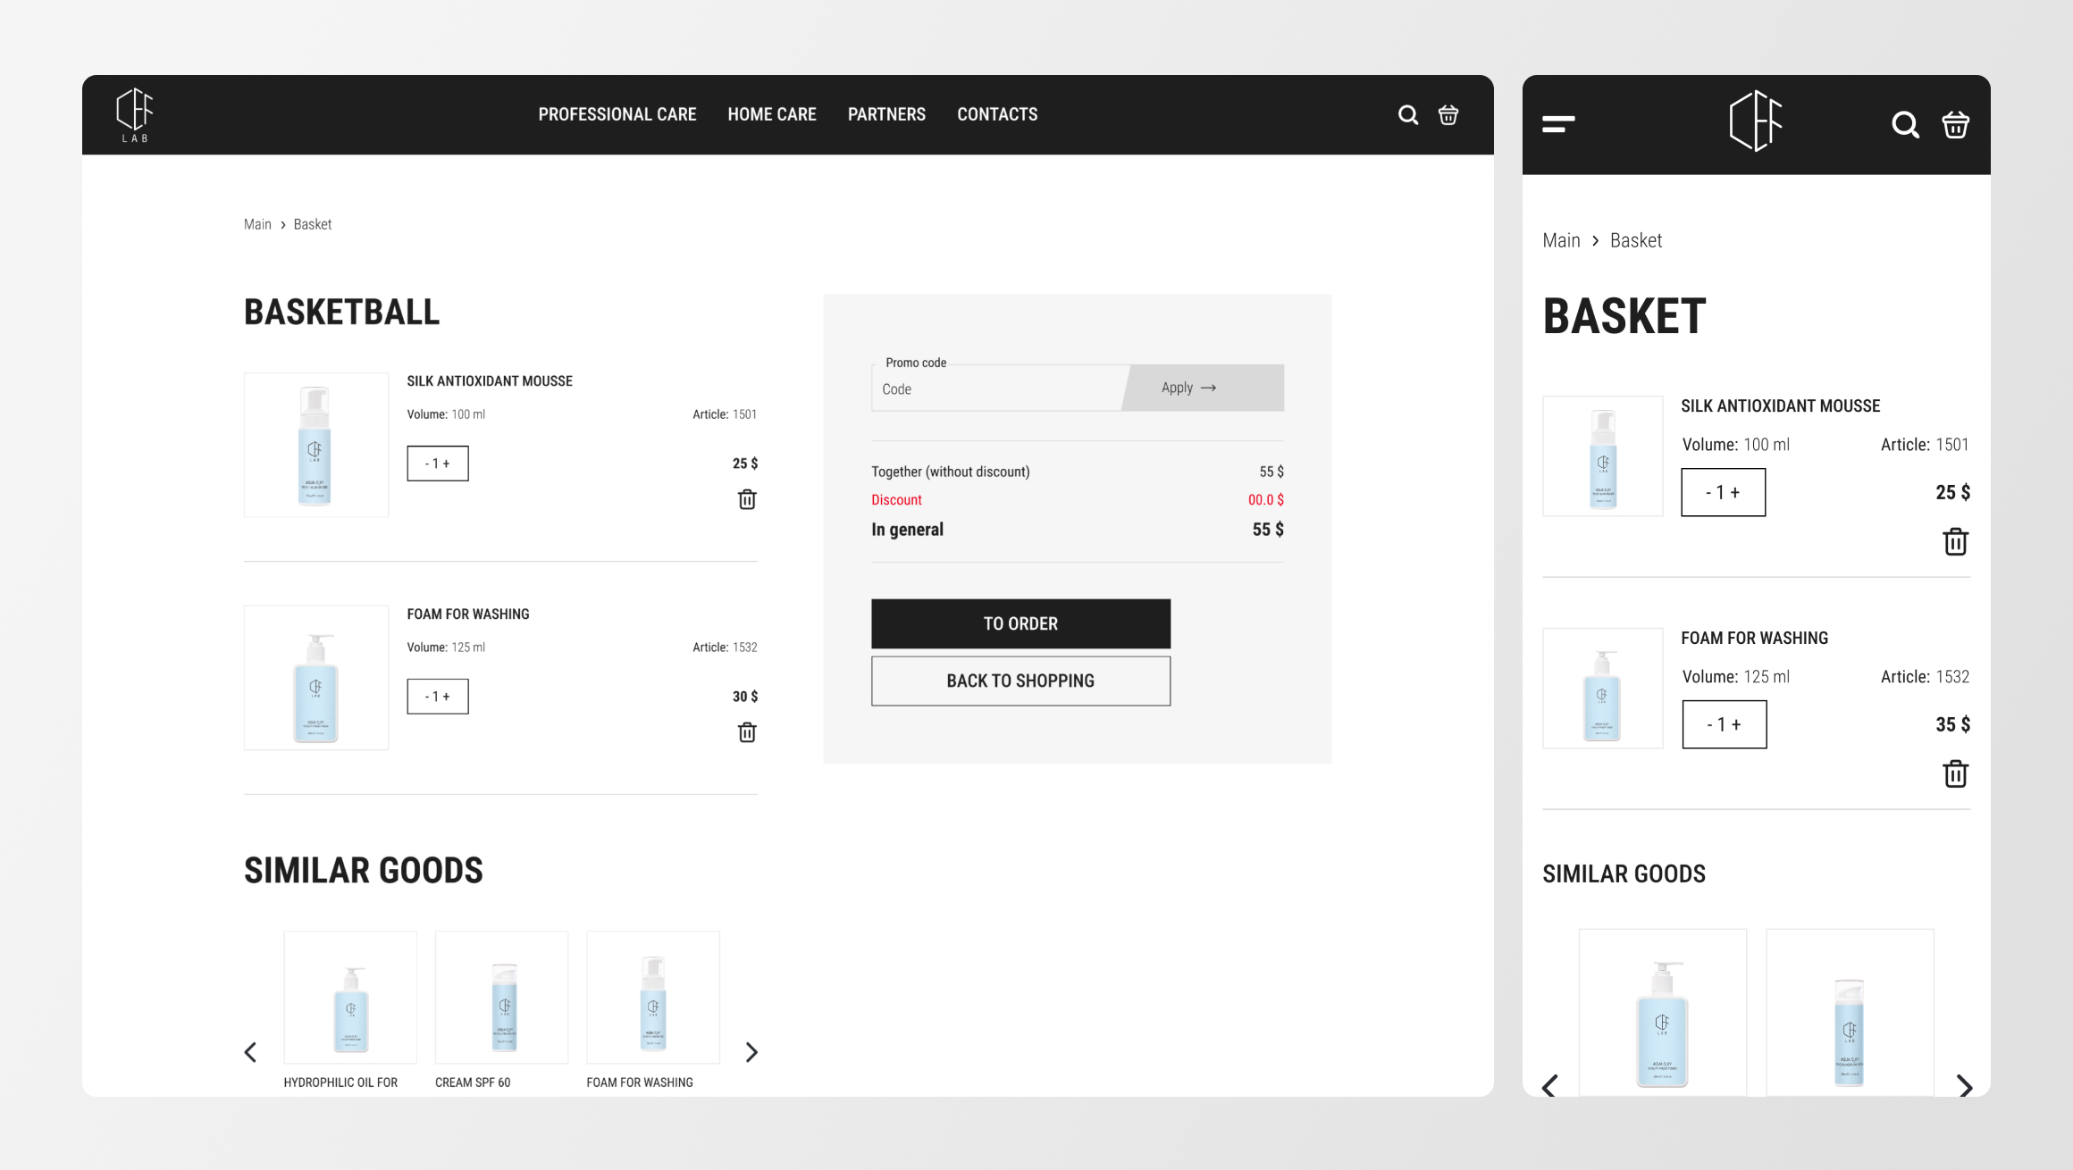Open Cream SPF 60 product image
The height and width of the screenshot is (1170, 2073).
click(x=501, y=997)
